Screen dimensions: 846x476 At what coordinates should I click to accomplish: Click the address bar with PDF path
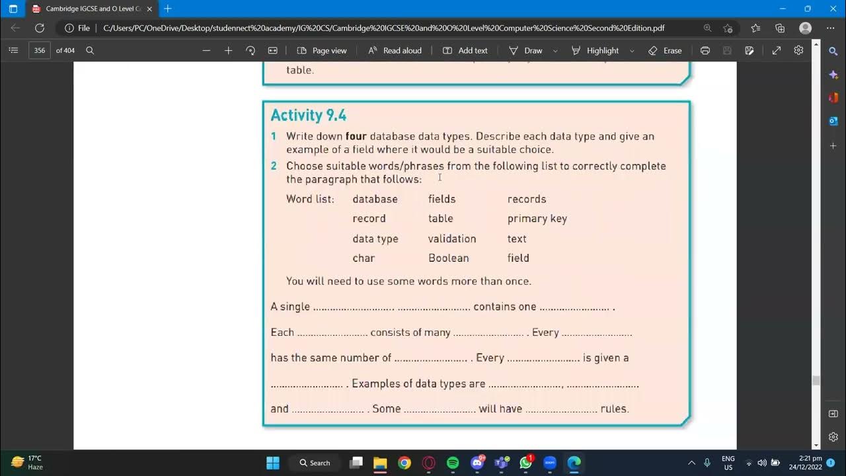[383, 28]
